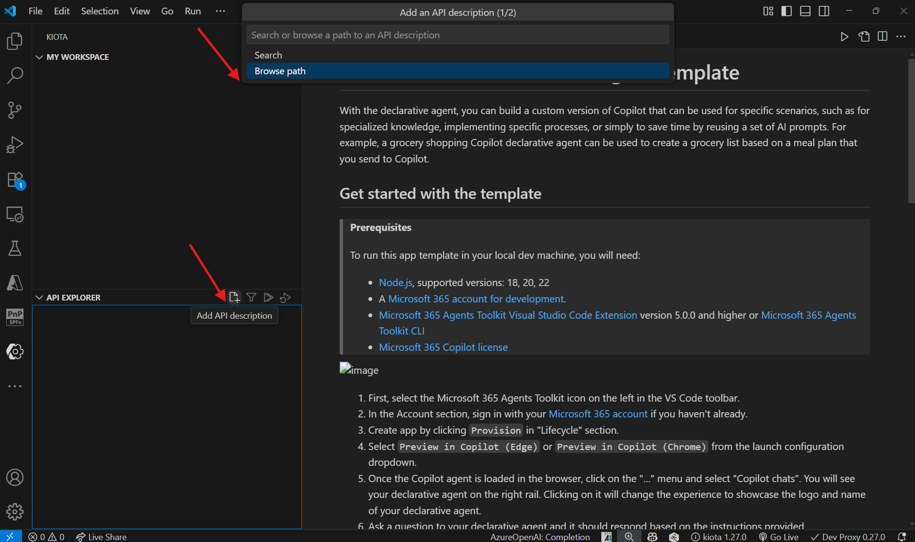Open the Azure view in activity bar
Screen dimensions: 915x542
point(15,283)
